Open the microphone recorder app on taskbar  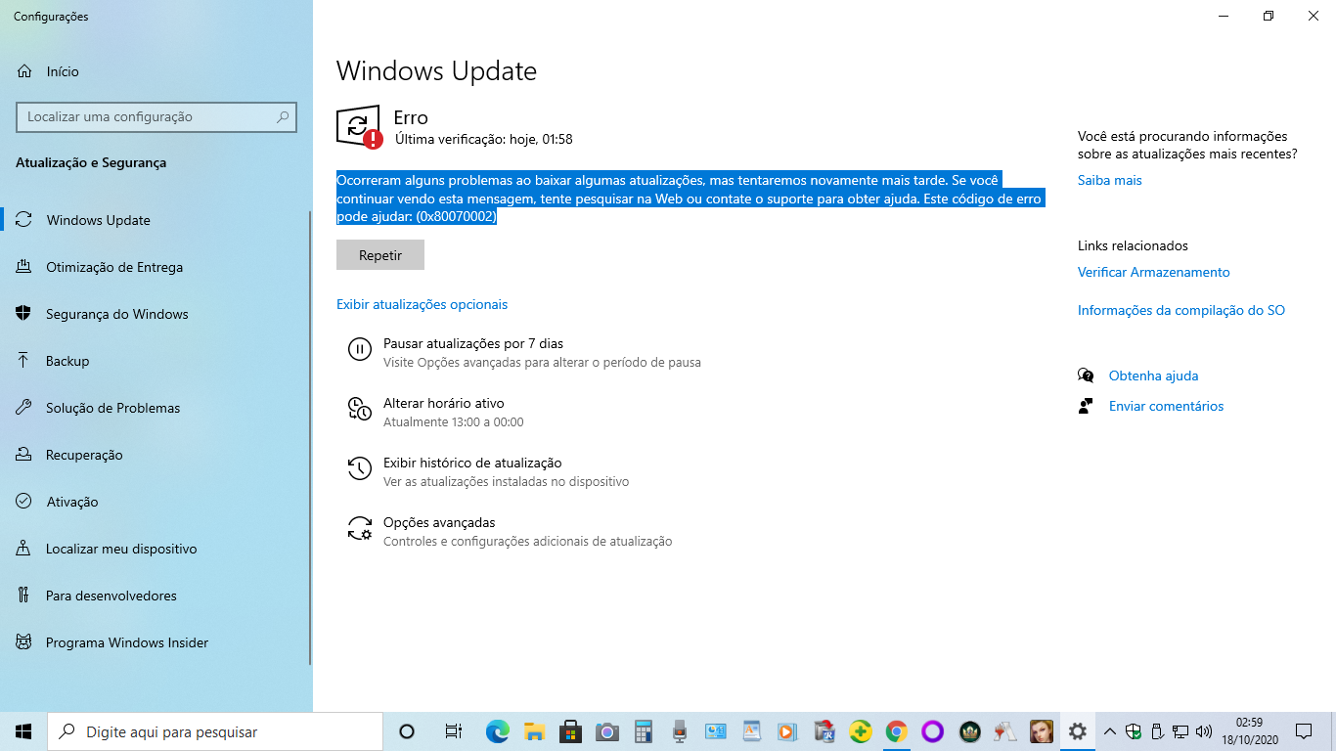(x=679, y=731)
